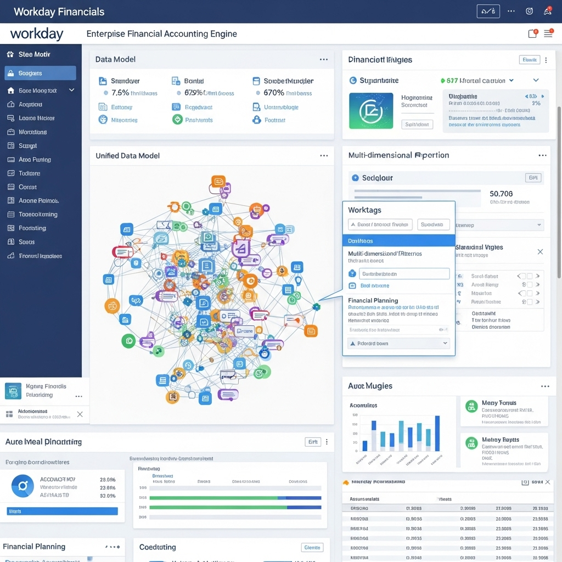Expand the Aroott Rienyr row arrow

(x=538, y=285)
